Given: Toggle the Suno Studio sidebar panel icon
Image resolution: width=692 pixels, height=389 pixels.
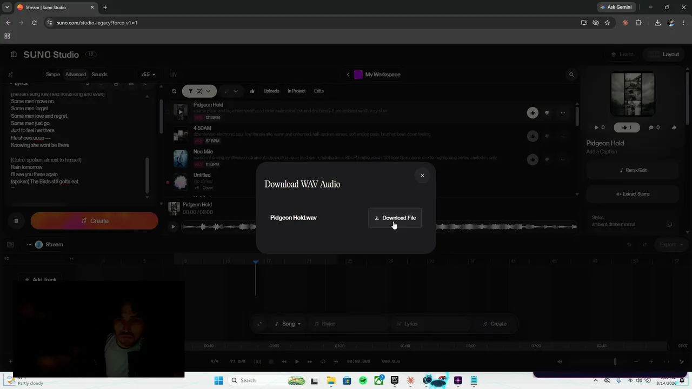Looking at the screenshot, I should tap(14, 55).
